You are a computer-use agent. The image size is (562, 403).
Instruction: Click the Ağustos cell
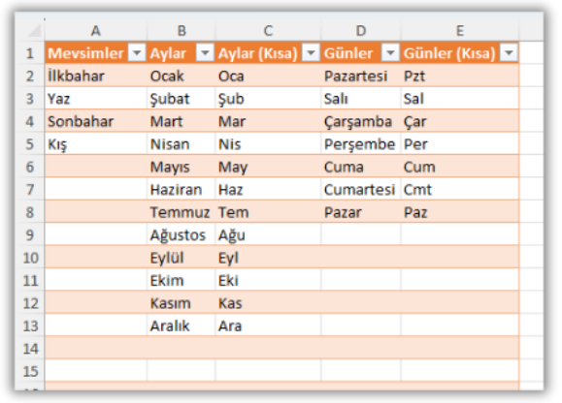click(x=181, y=235)
